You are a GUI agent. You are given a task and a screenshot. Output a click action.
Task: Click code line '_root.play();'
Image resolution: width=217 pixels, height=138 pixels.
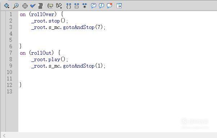click(x=50, y=59)
